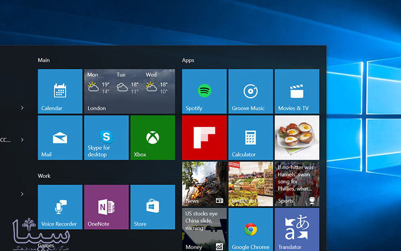Open the Groove Music tile
Viewport: 401px width, 251px height.
click(x=251, y=91)
